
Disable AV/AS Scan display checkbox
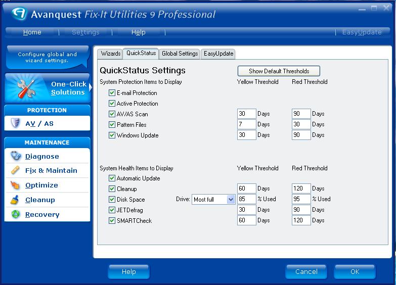pos(112,114)
